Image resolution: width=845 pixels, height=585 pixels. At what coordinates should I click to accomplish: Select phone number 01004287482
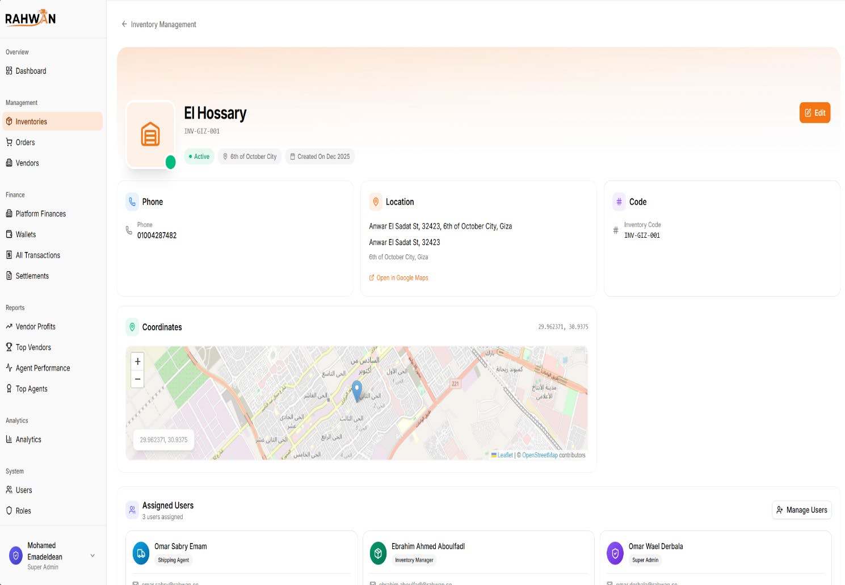click(157, 235)
